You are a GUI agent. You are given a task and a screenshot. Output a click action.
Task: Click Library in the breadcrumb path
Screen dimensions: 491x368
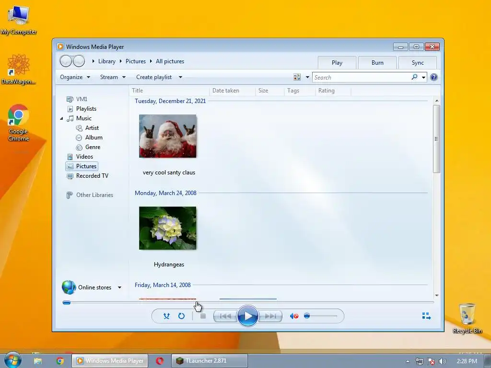click(107, 61)
